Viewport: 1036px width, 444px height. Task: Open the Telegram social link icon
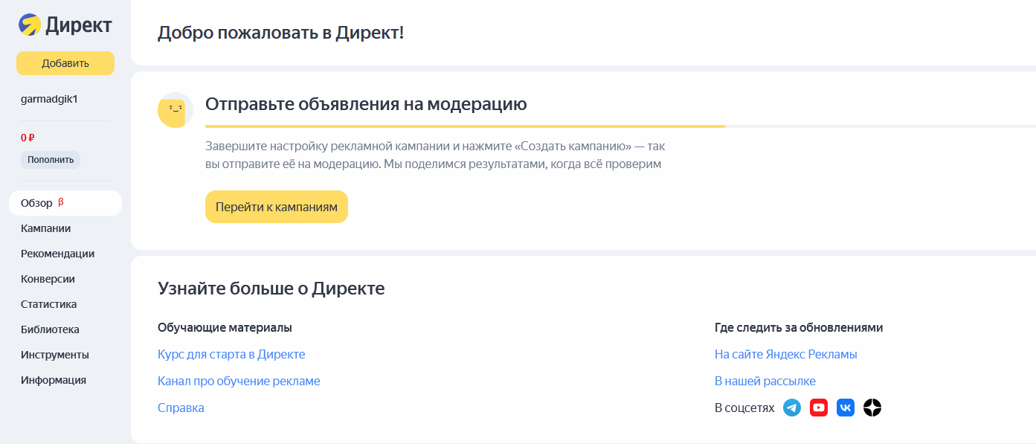pyautogui.click(x=792, y=408)
